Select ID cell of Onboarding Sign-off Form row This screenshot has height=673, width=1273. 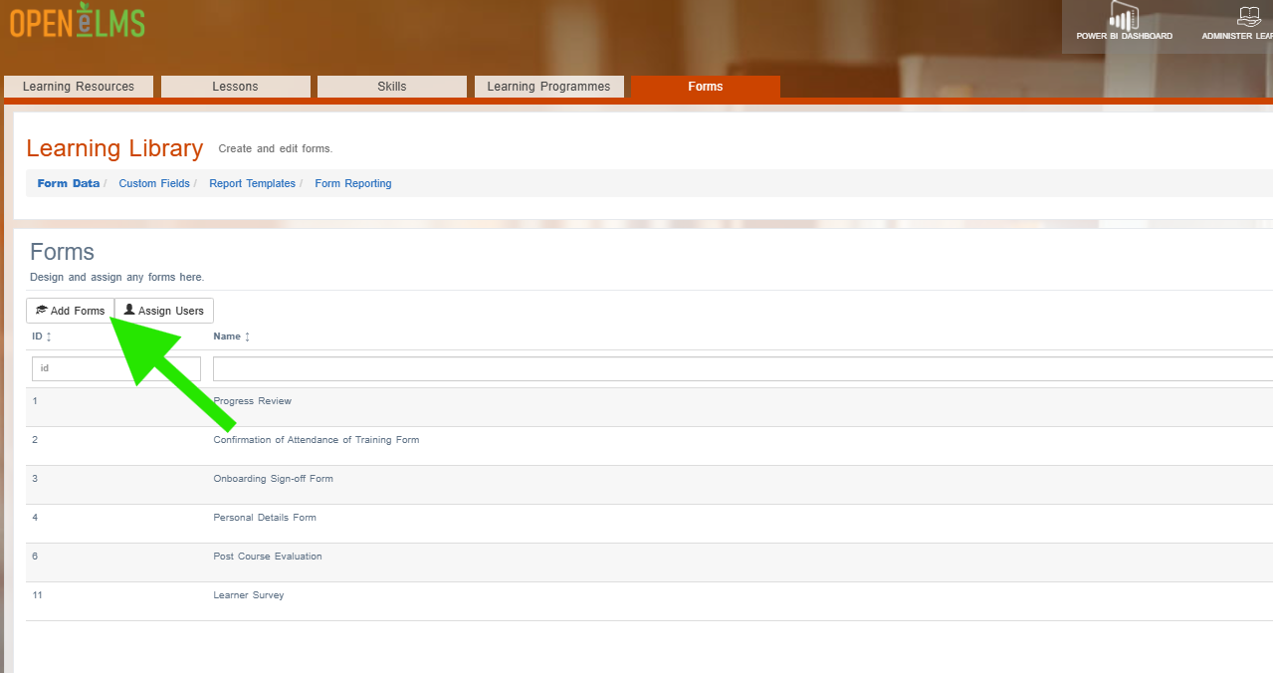[35, 479]
